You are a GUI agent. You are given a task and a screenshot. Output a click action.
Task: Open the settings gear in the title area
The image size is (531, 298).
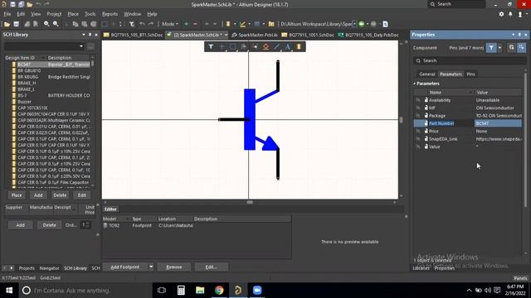click(x=501, y=14)
